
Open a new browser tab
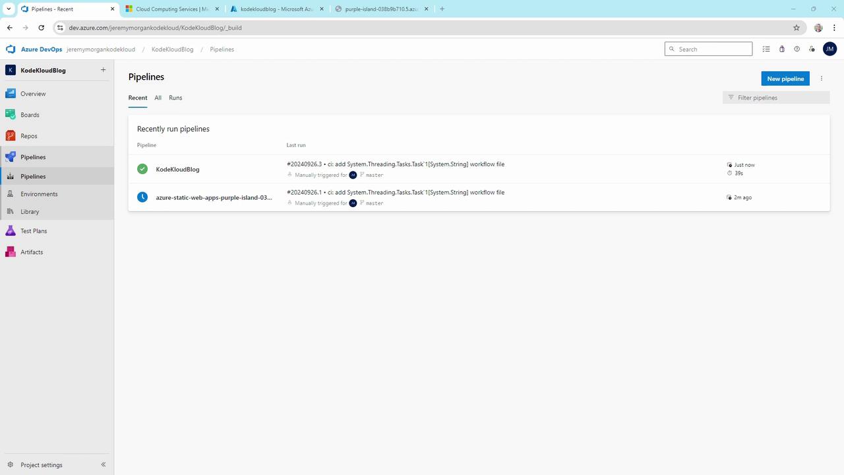pos(442,9)
